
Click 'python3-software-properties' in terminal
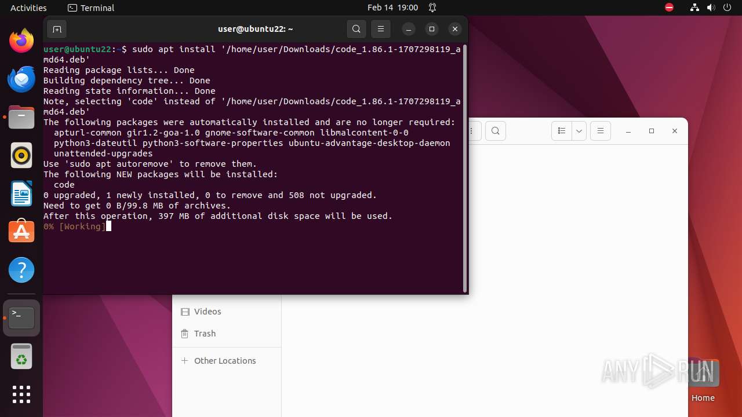(213, 143)
